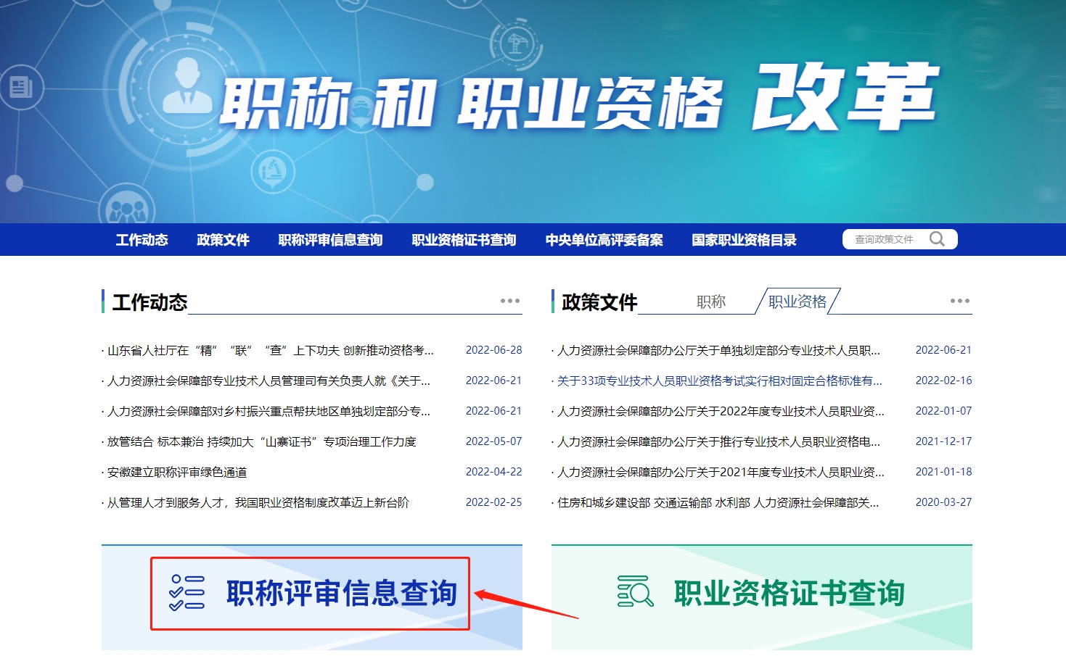Click the large 职业资格证书查询 banner button
1066x669 pixels.
789,593
